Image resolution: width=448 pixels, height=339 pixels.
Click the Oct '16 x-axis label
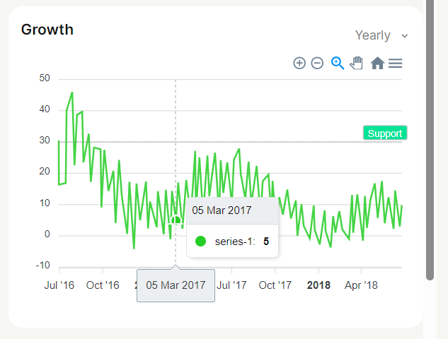(x=103, y=285)
